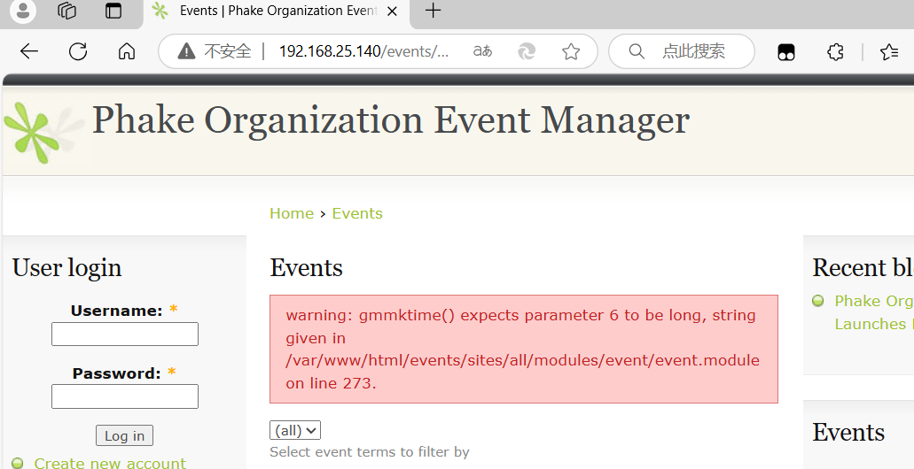The height and width of the screenshot is (469, 914).
Task: Reload the page with the refresh icon
Action: [x=78, y=51]
